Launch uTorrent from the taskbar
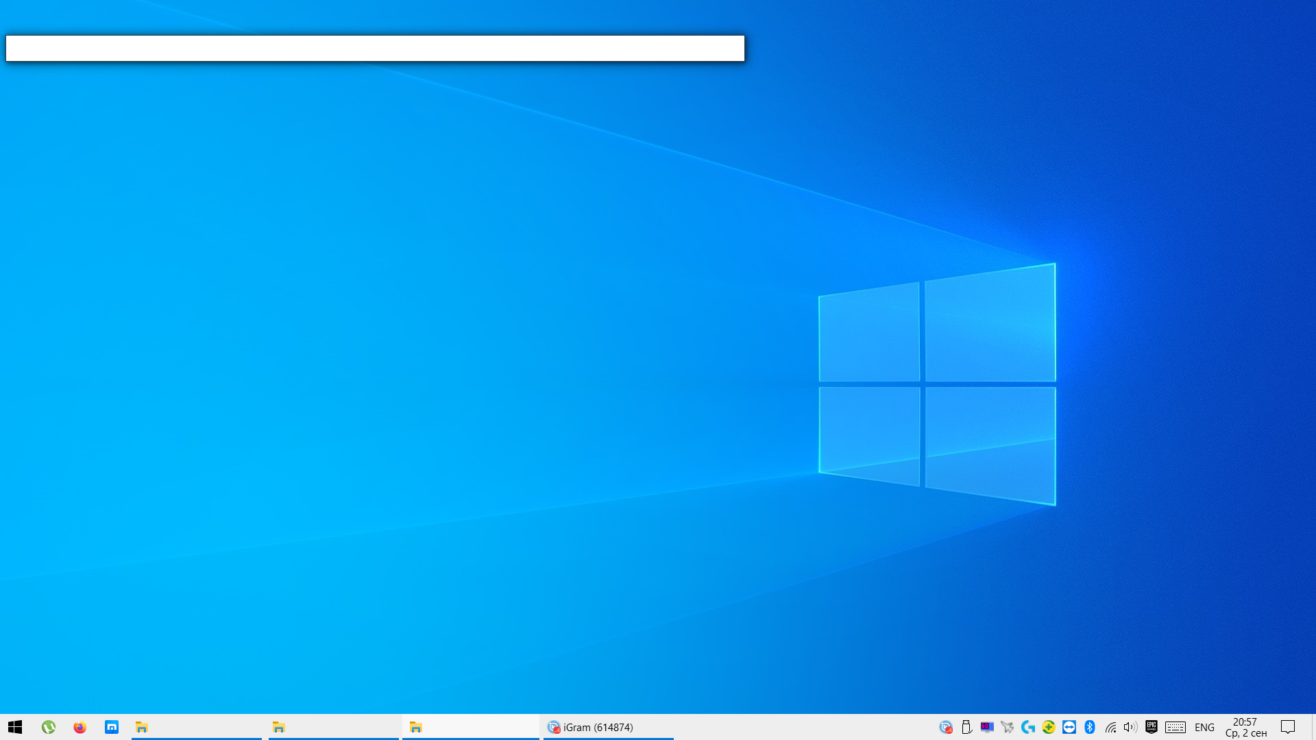 point(48,727)
